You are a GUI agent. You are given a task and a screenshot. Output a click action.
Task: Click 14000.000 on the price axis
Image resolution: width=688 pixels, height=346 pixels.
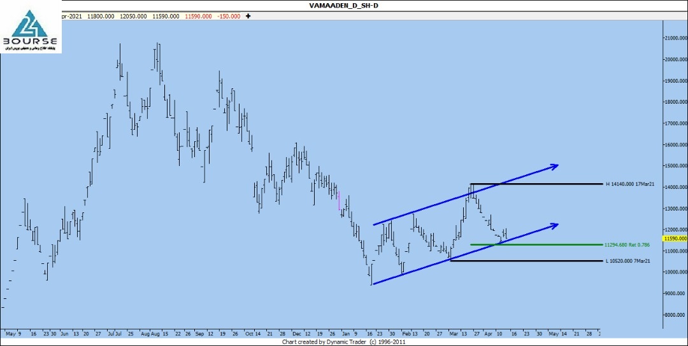(x=676, y=187)
